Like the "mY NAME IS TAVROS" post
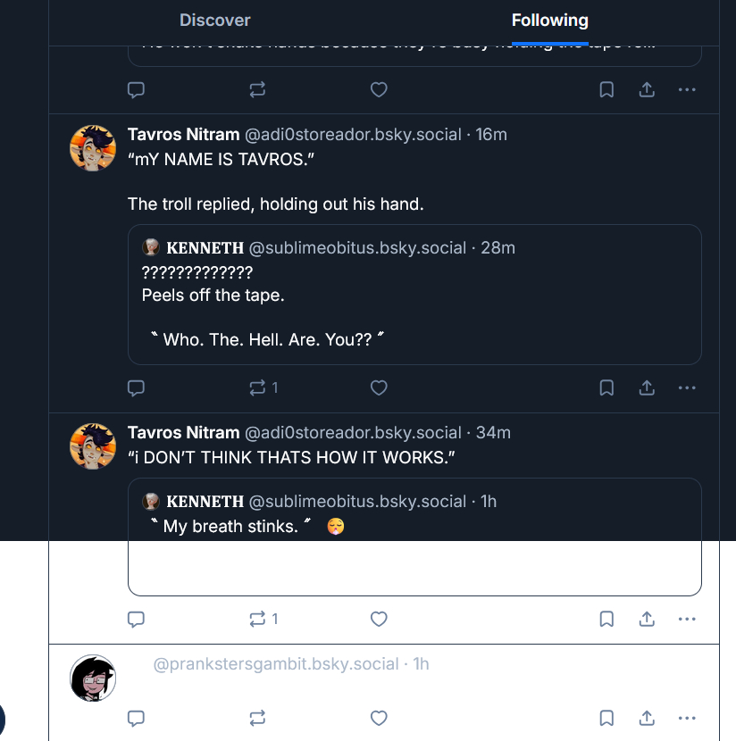The image size is (736, 741). point(379,387)
